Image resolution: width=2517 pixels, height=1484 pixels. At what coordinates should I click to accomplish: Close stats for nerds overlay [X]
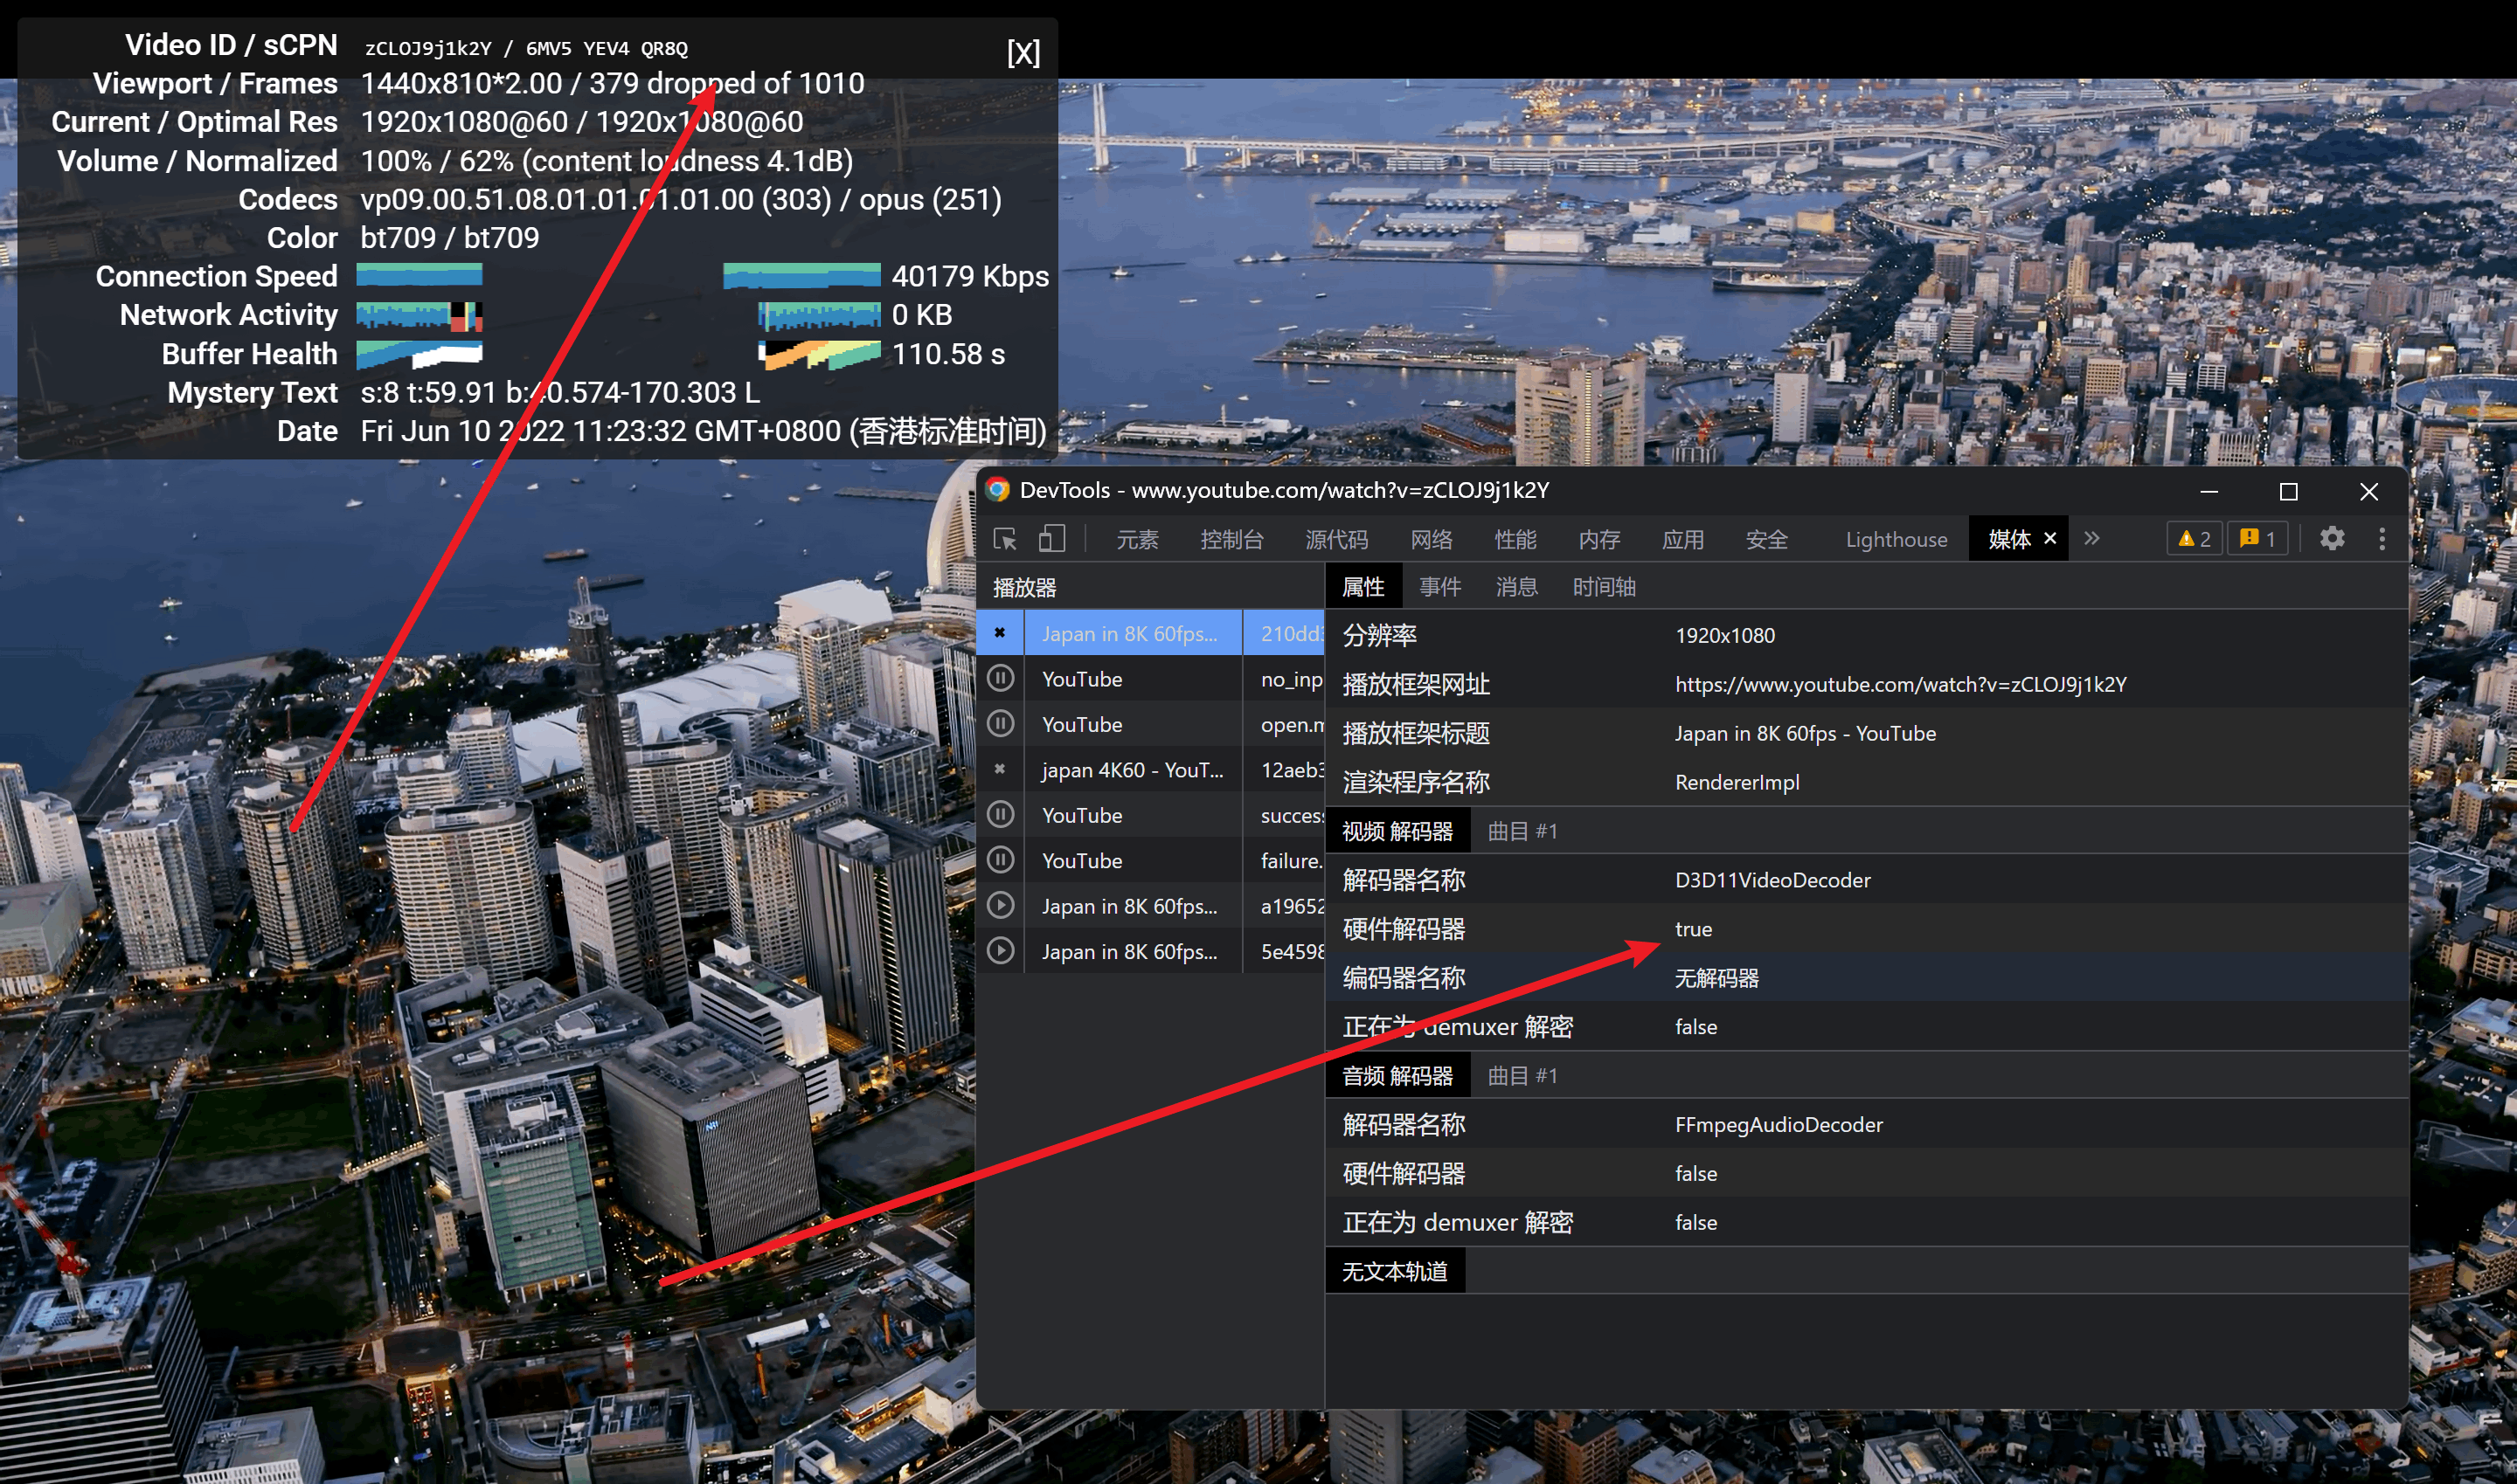(1023, 52)
